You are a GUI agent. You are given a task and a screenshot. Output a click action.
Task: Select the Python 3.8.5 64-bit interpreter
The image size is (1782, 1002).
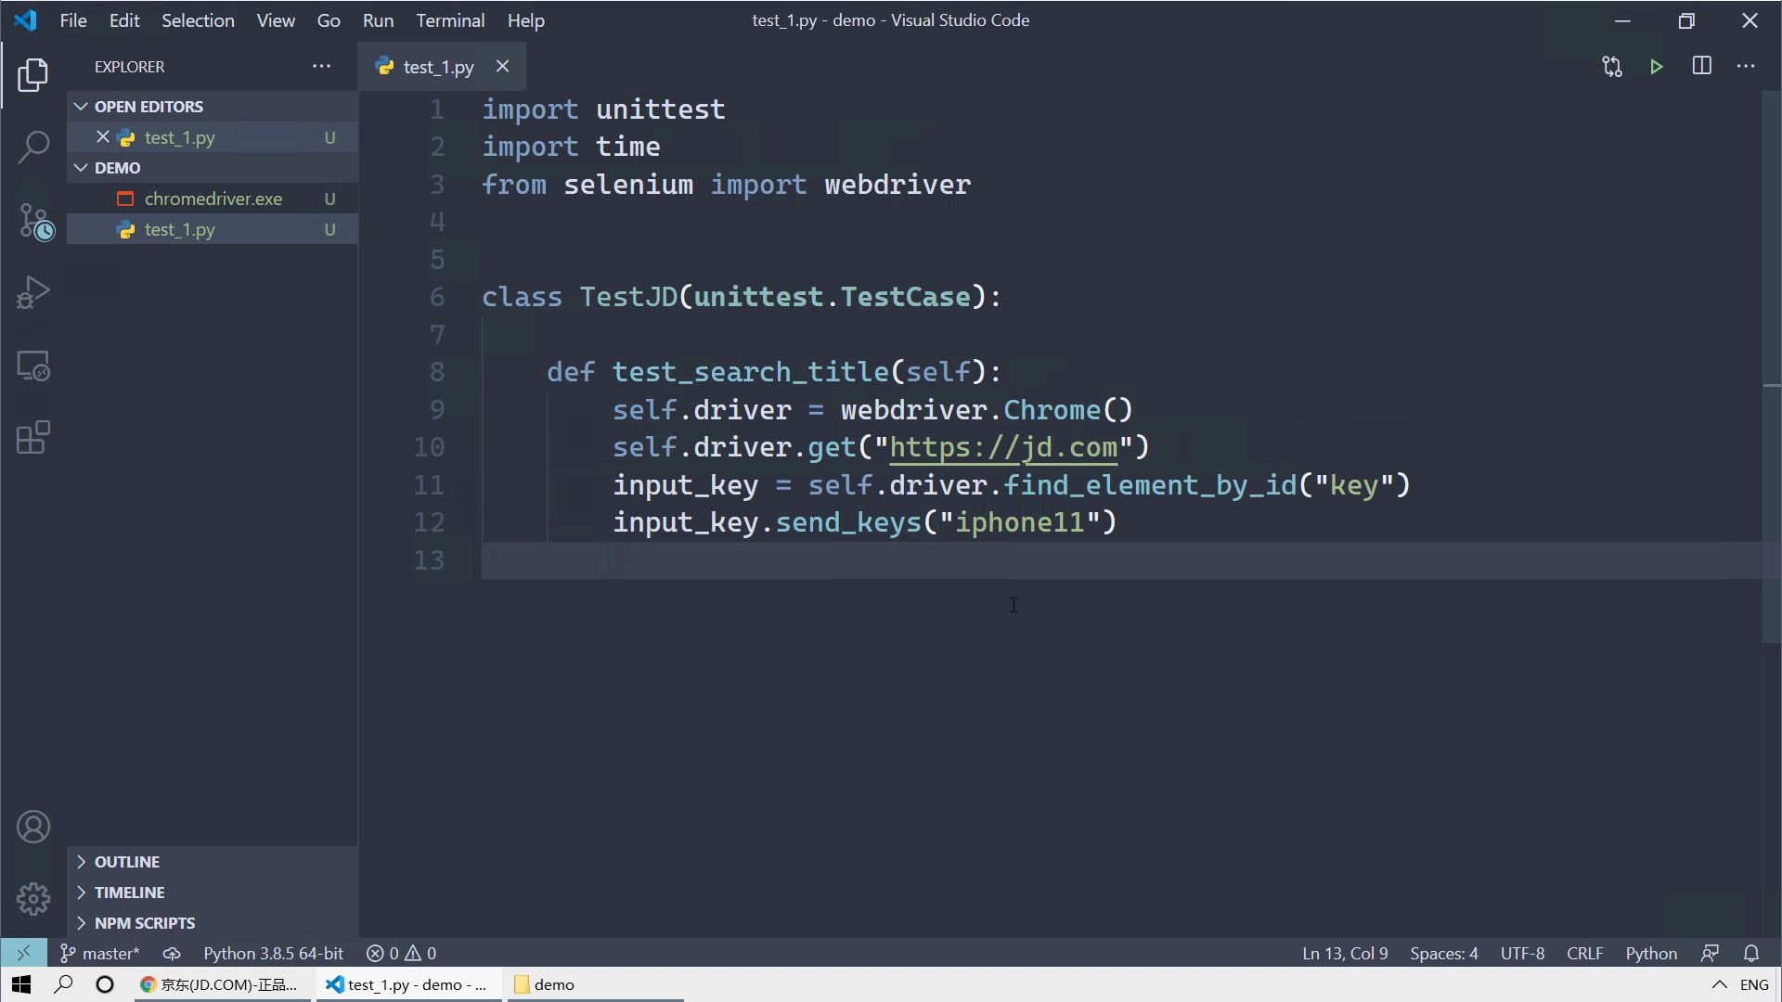click(x=272, y=953)
